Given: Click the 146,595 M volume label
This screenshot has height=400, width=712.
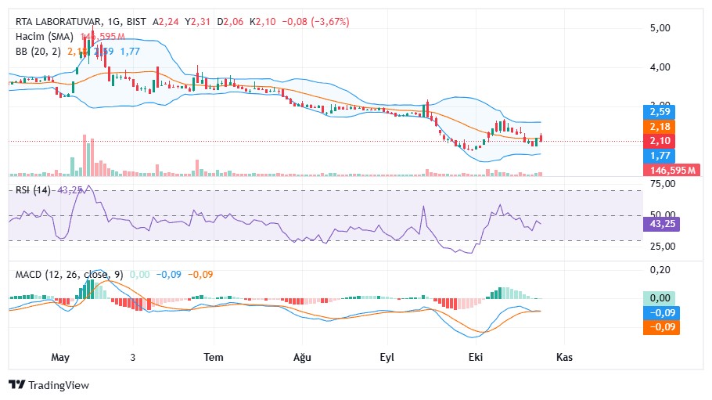Looking at the screenshot, I should [x=671, y=171].
